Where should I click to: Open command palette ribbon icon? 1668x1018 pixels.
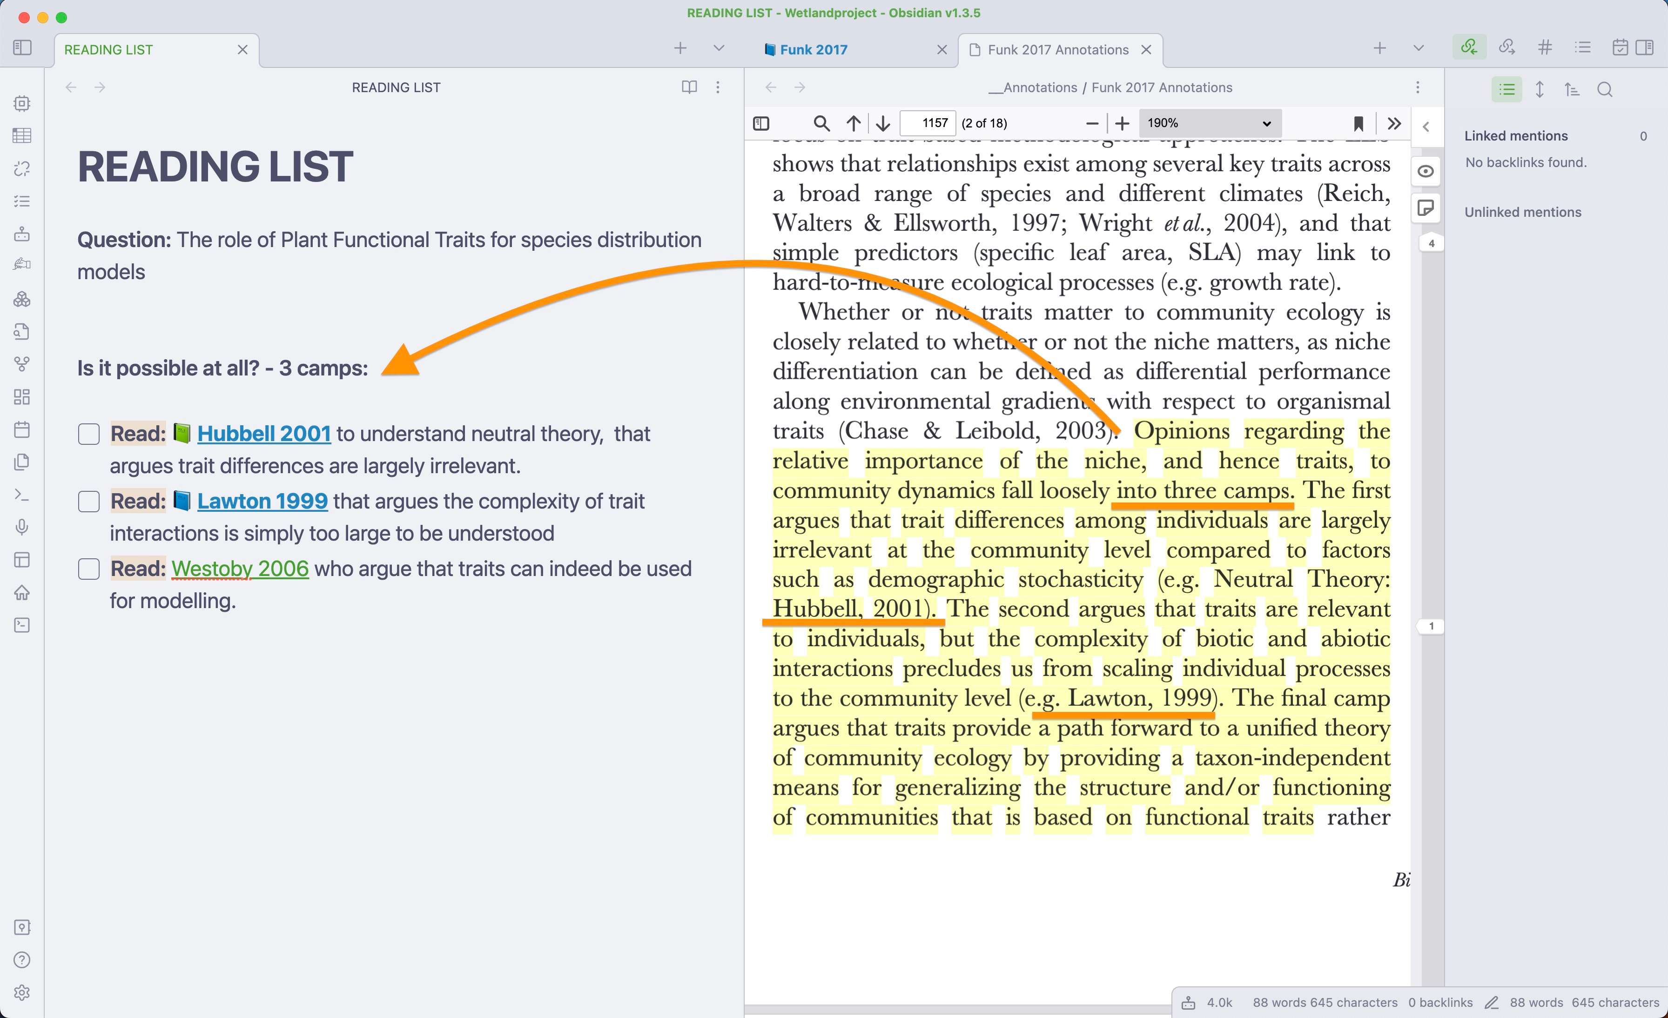pyautogui.click(x=22, y=495)
